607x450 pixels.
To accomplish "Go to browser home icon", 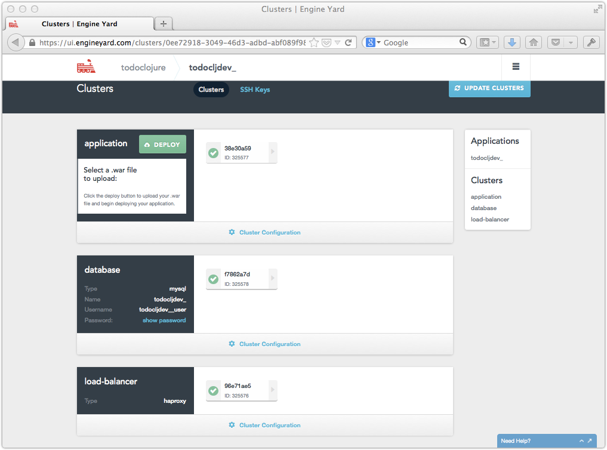I will click(x=534, y=42).
